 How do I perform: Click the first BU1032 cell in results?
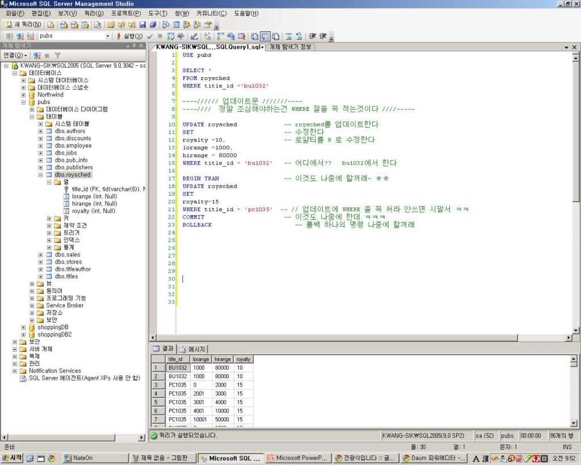coord(178,368)
